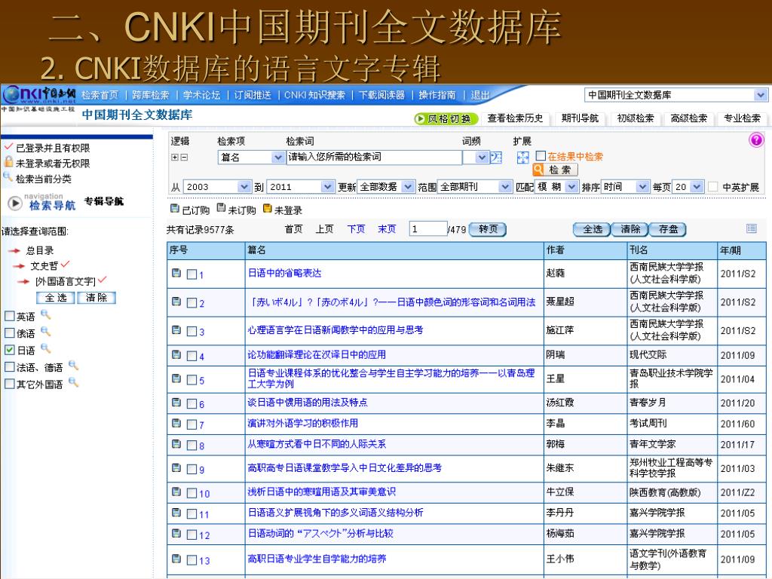Click the 存盘 save button
Screen dimensions: 772x579
(x=668, y=229)
